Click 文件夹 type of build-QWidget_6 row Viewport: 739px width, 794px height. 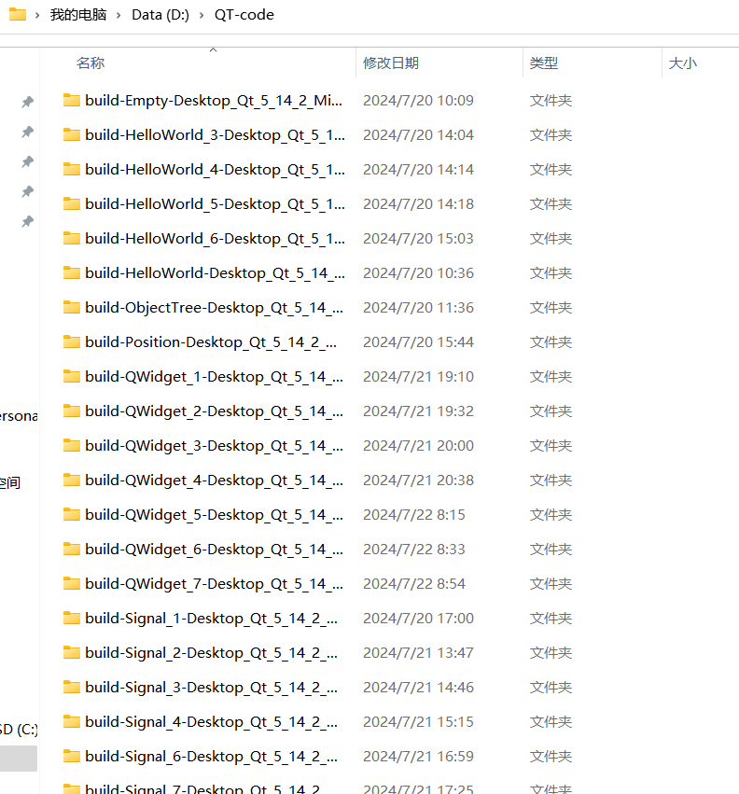[x=551, y=549]
